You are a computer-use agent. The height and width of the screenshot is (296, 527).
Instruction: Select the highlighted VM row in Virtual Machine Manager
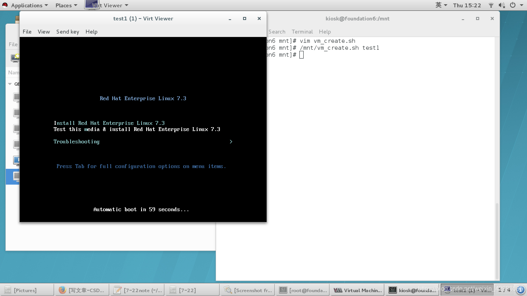tap(12, 177)
